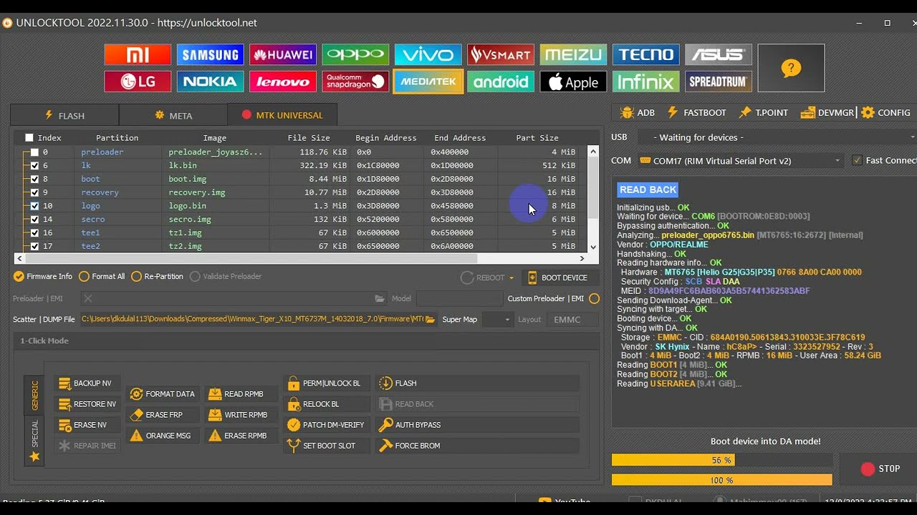
Task: Open CONFIG settings
Action: pyautogui.click(x=886, y=112)
